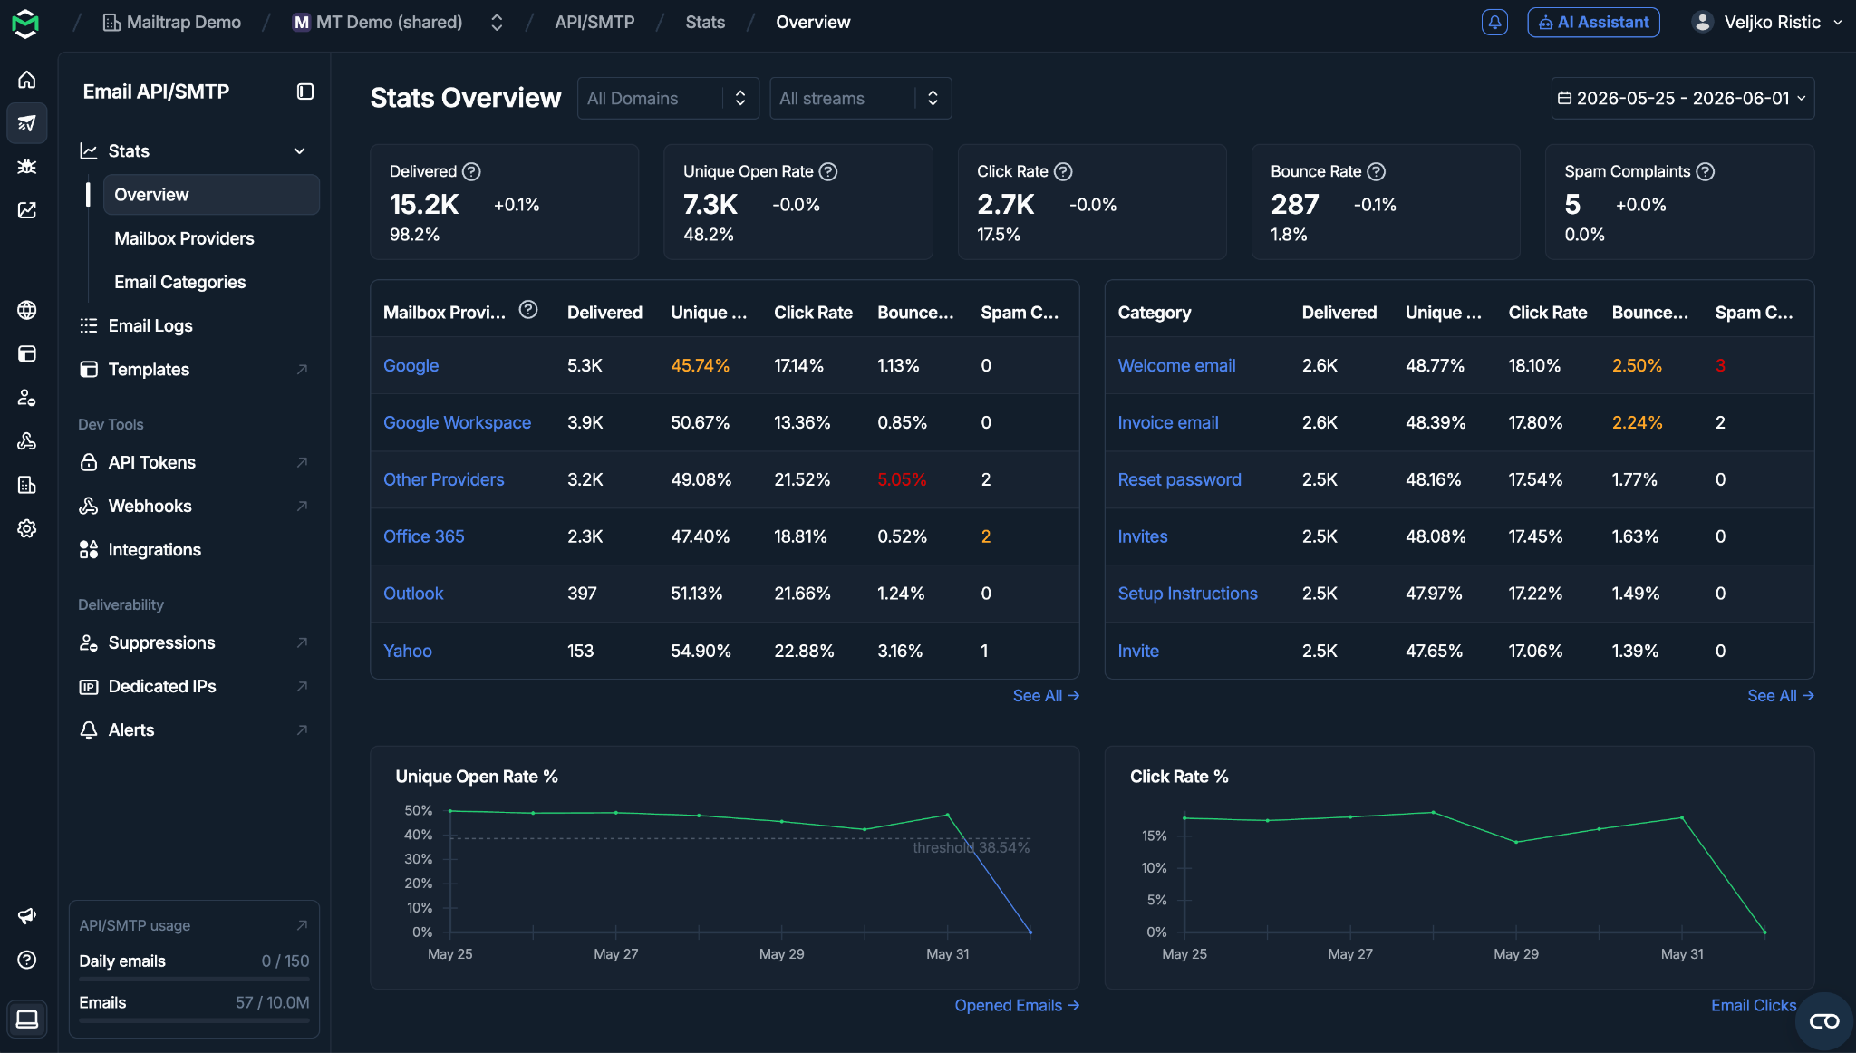Collapse sidebar with the panel toggle icon
1856x1053 pixels.
305,92
